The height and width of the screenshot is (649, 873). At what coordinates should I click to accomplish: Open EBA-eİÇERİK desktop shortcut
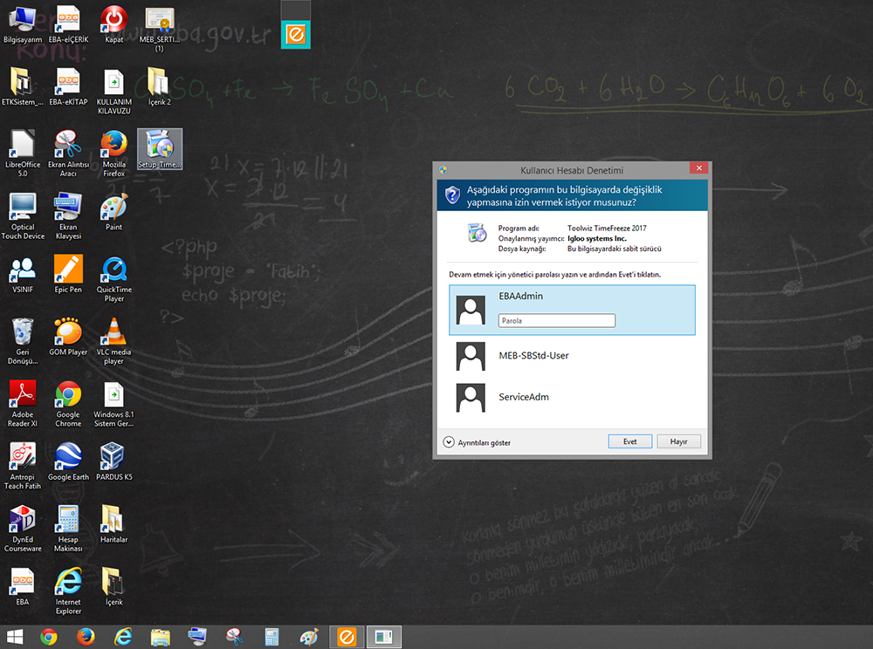(x=68, y=24)
